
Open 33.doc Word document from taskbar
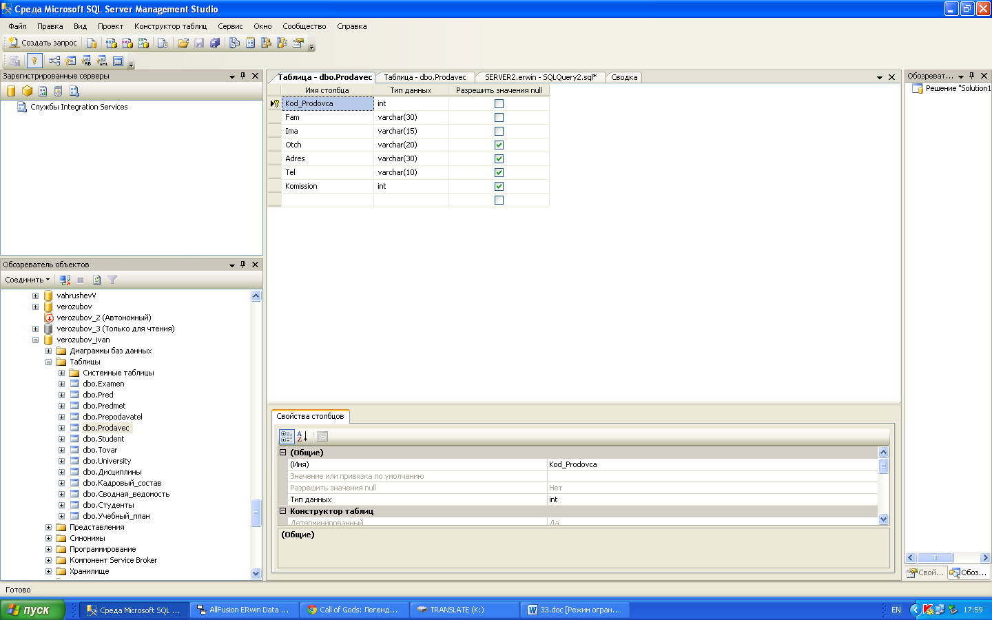coord(575,610)
